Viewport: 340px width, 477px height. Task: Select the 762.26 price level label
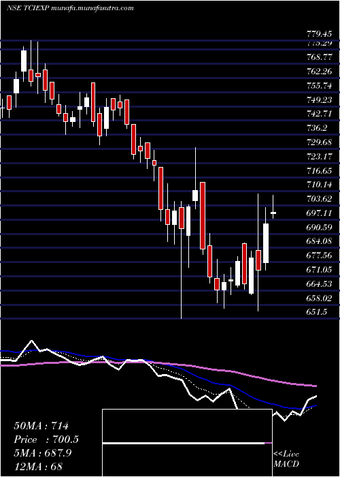pos(319,72)
